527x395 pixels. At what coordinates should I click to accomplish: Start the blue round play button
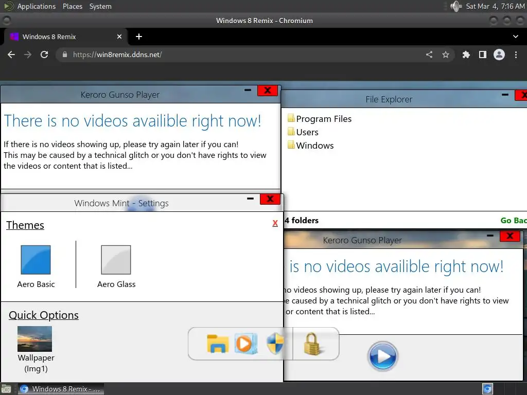pyautogui.click(x=382, y=356)
